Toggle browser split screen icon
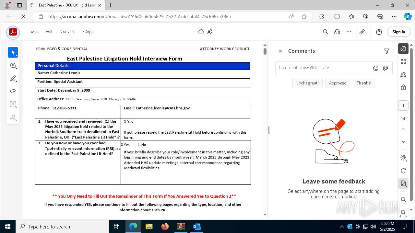The height and width of the screenshot is (233, 415). point(337,17)
